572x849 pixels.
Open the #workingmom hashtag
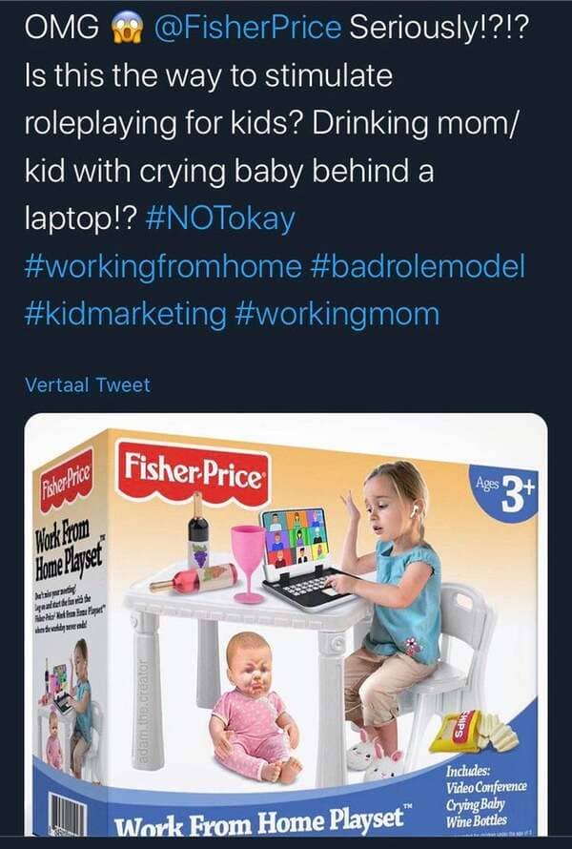[337, 314]
